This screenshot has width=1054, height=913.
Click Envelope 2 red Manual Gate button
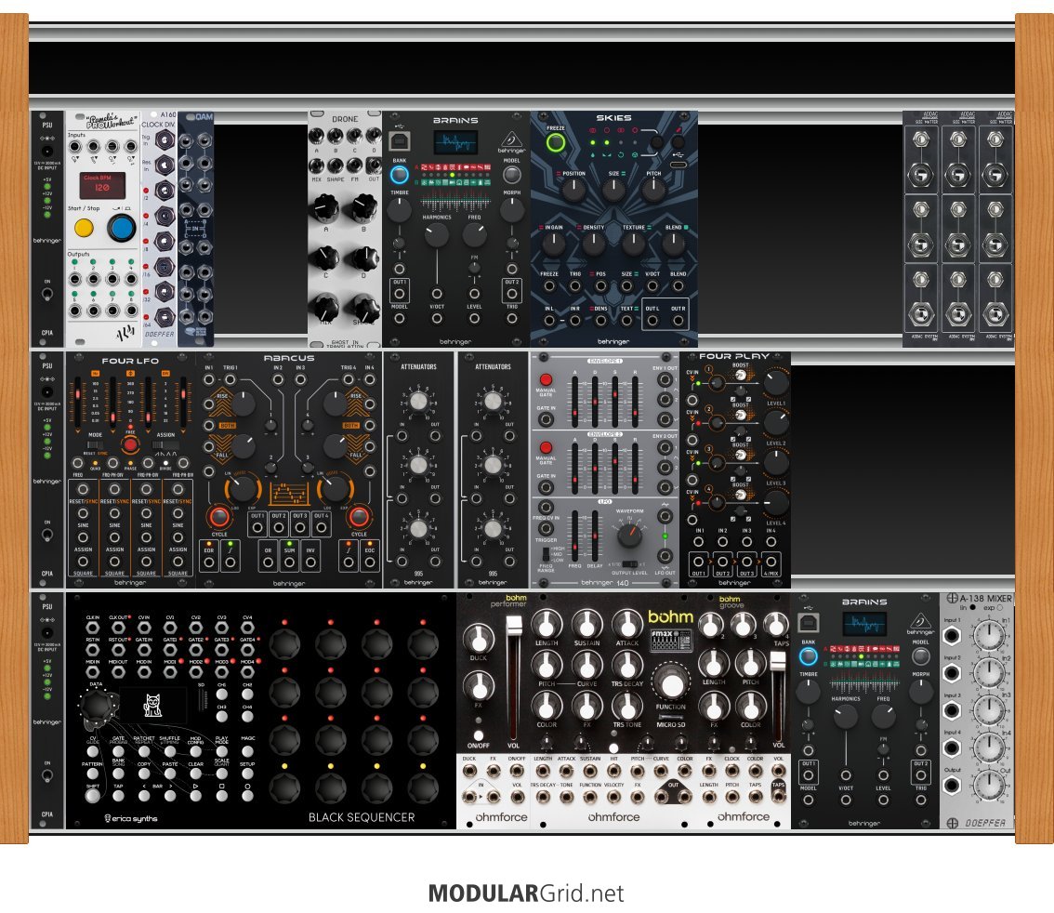tap(546, 447)
